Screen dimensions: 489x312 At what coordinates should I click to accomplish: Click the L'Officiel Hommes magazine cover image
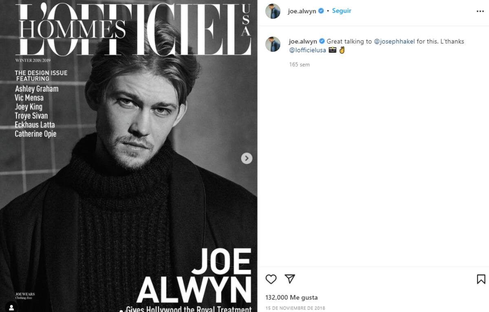[x=128, y=156]
